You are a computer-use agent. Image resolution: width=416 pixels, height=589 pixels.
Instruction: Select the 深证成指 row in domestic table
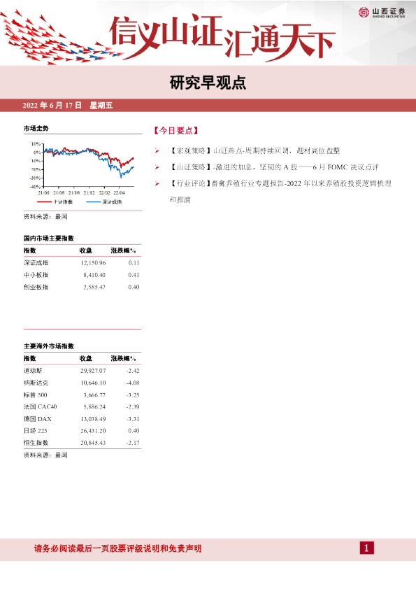point(82,262)
